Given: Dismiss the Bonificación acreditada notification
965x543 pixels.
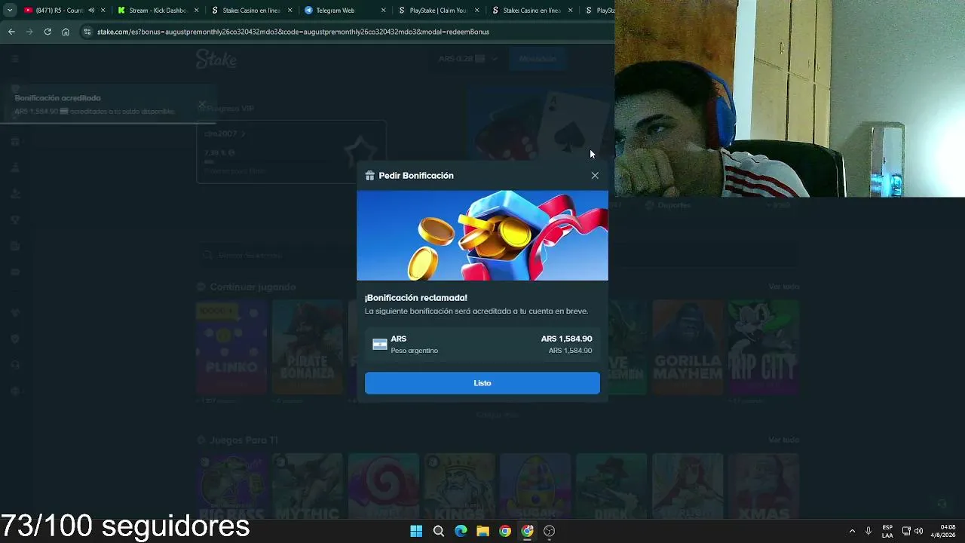Looking at the screenshot, I should coord(202,104).
